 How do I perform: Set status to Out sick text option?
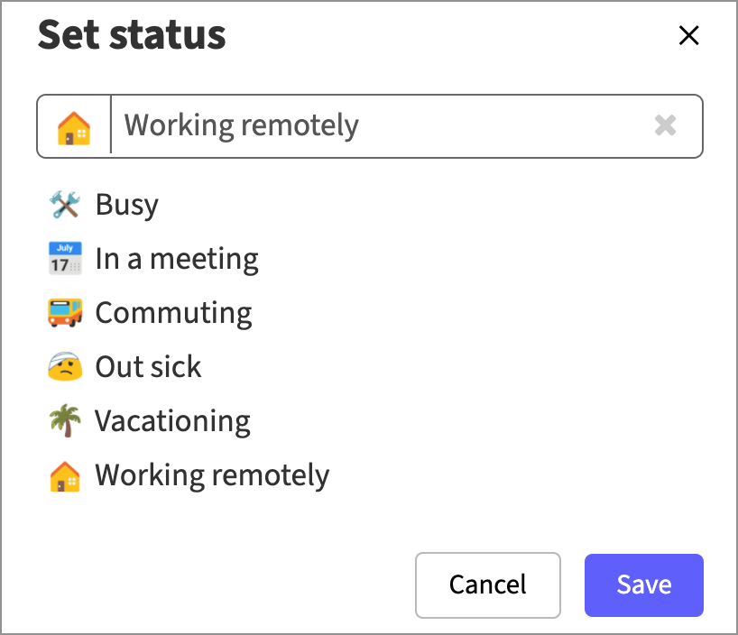tap(148, 367)
